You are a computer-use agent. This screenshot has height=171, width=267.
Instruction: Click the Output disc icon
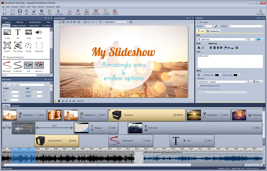pyautogui.click(x=69, y=11)
